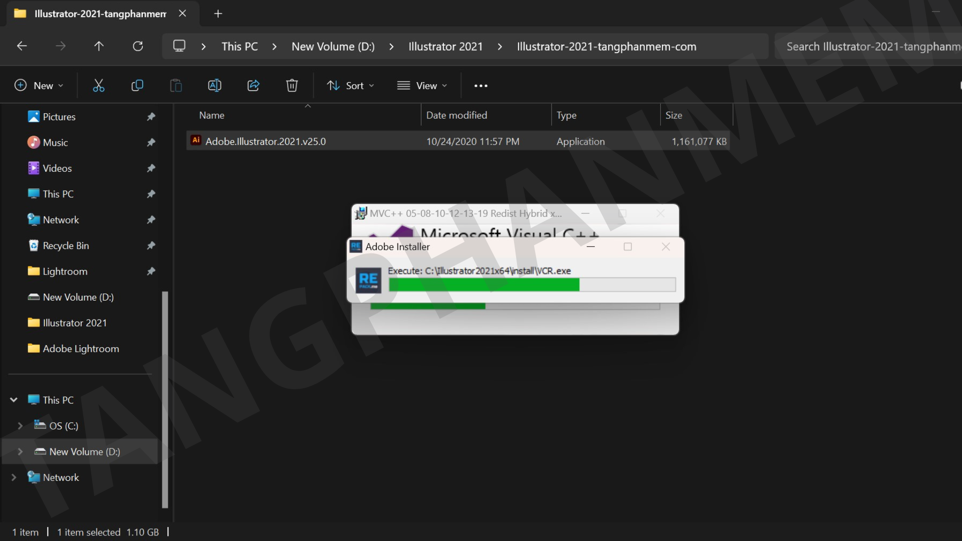
Task: Unpin Recycle Bin from Quick access
Action: (151, 245)
